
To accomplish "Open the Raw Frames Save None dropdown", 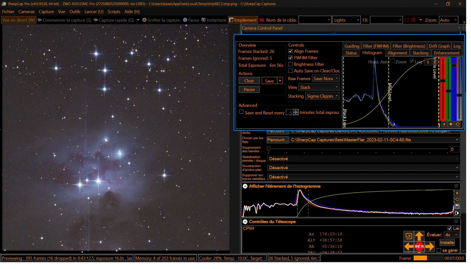I will 326,79.
